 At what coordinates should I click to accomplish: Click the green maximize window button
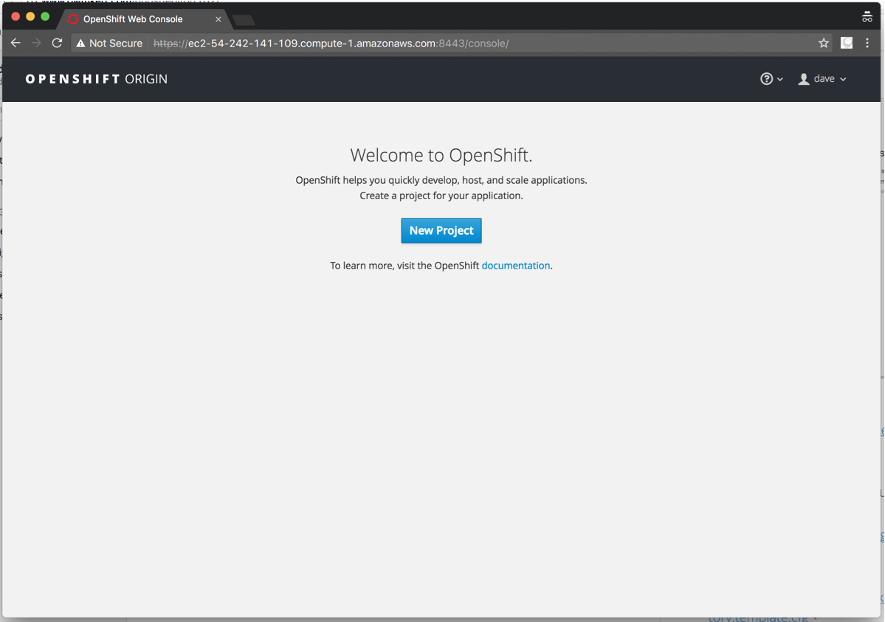click(x=45, y=16)
